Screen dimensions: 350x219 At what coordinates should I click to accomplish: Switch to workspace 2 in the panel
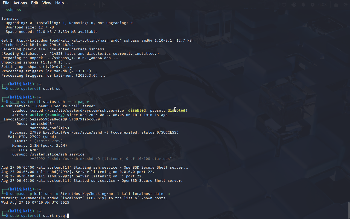pos(77,5)
